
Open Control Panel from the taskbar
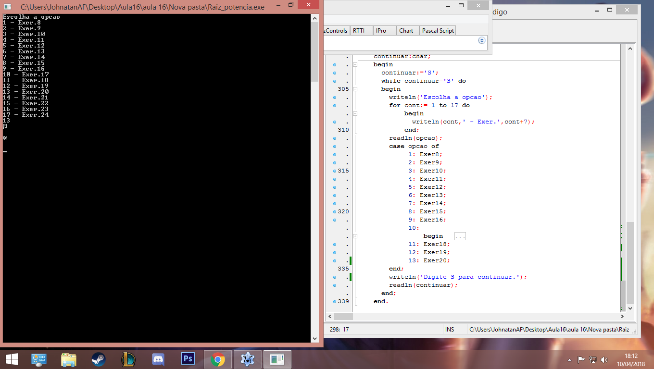[39, 359]
